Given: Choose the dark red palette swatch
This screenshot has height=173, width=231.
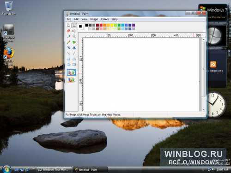Looking at the screenshot, I should click(x=97, y=25).
